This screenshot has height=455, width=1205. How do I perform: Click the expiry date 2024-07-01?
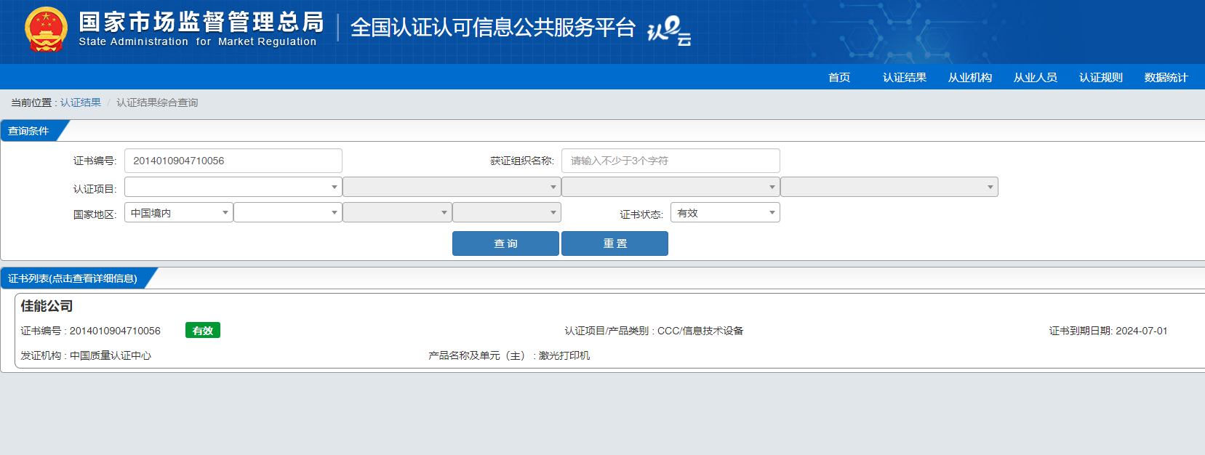point(1142,331)
